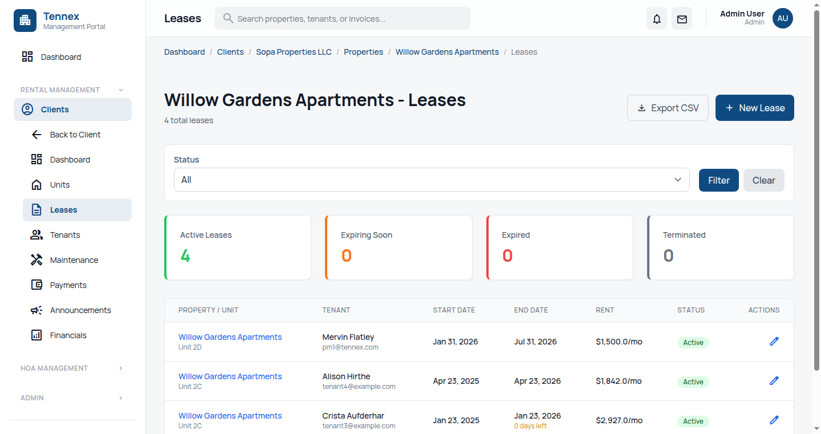Click the Tennex building logo
Image resolution: width=821 pixels, height=434 pixels.
tap(25, 21)
